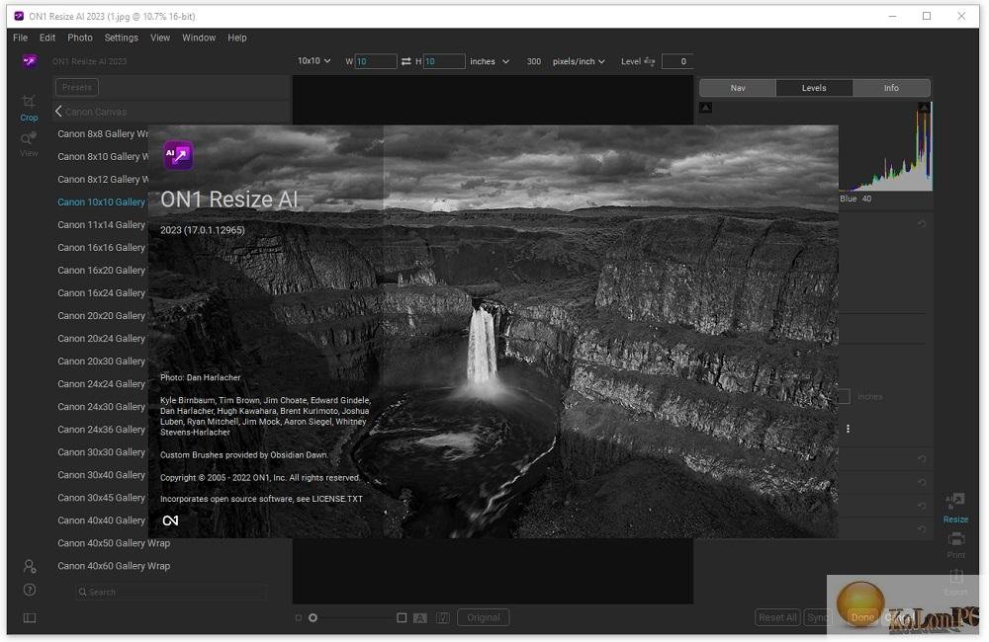Open the Edit menu
The width and height of the screenshot is (989, 642).
coord(47,38)
